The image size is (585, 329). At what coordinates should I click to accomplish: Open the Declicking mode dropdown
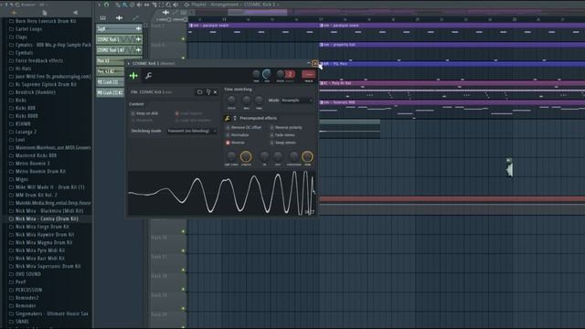point(191,131)
